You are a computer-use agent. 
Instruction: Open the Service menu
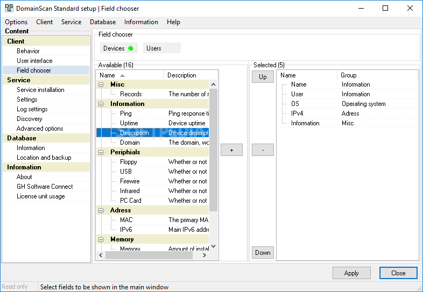[71, 22]
